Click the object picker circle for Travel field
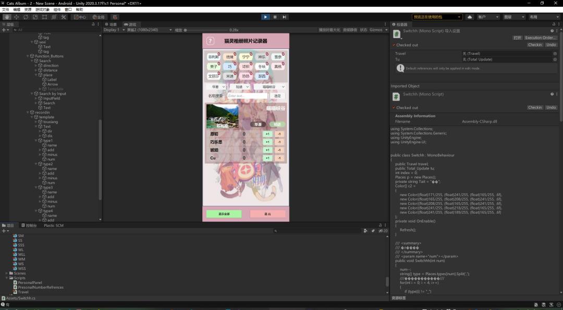This screenshot has width=563, height=310. (555, 54)
